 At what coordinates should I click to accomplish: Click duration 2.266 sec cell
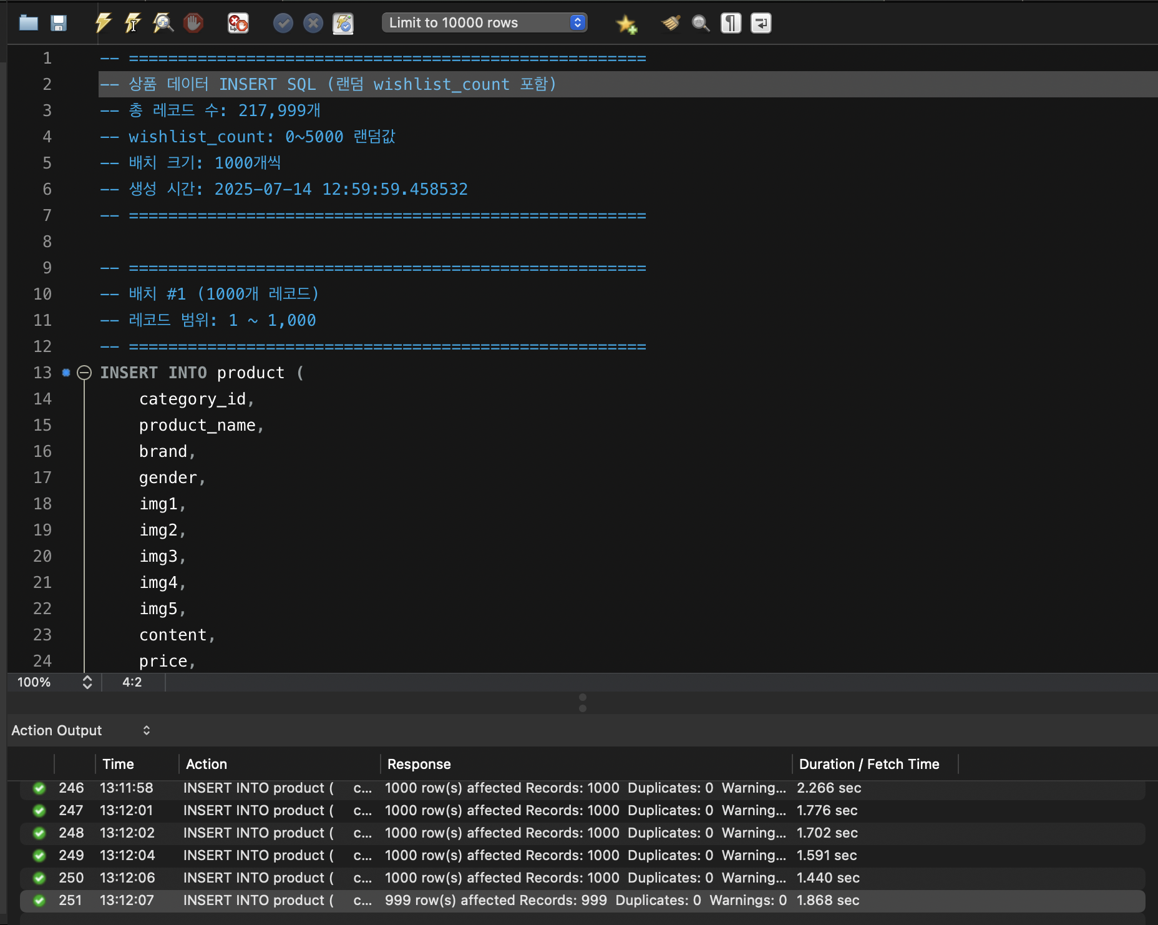click(829, 788)
